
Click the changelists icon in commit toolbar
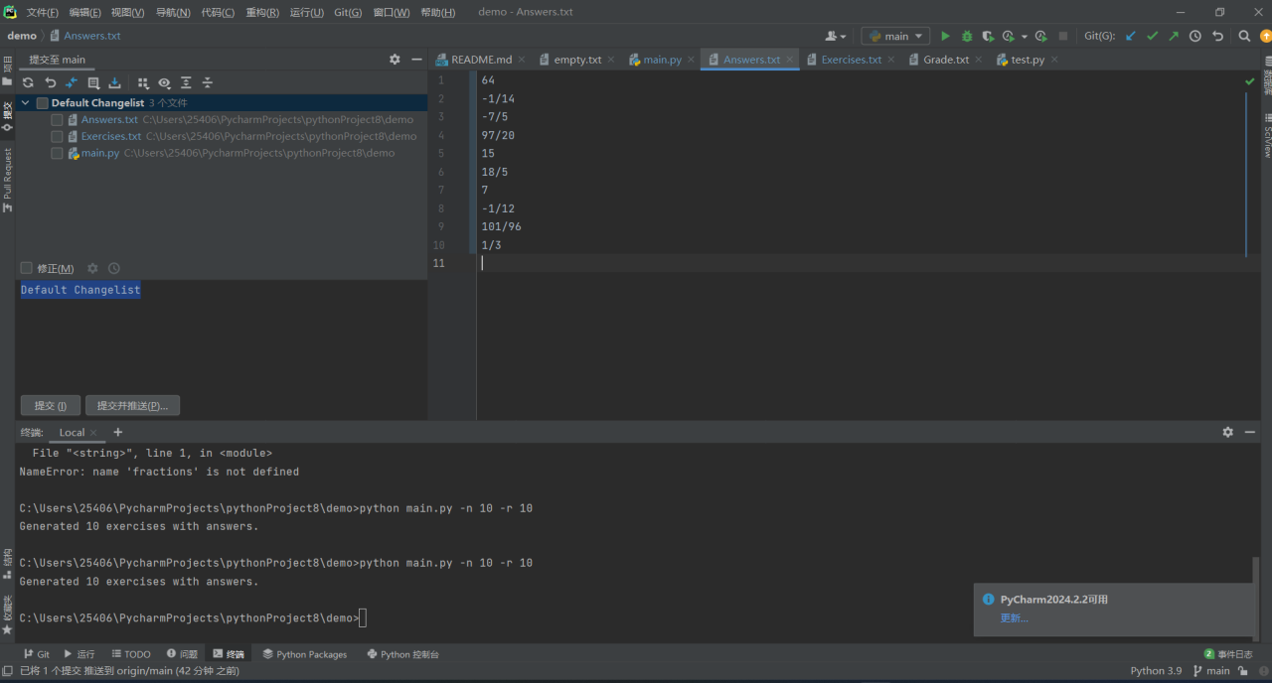93,83
